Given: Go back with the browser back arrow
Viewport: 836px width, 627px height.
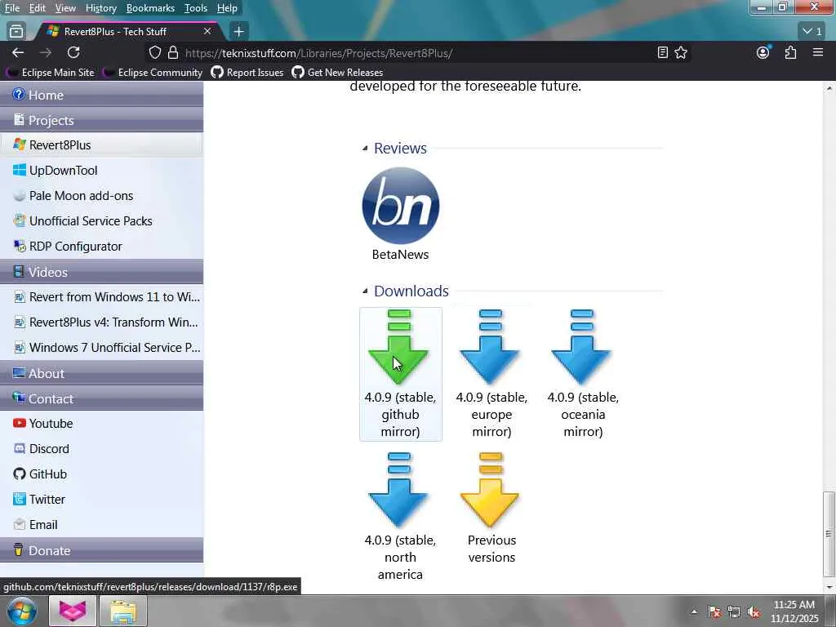Looking at the screenshot, I should pyautogui.click(x=18, y=52).
